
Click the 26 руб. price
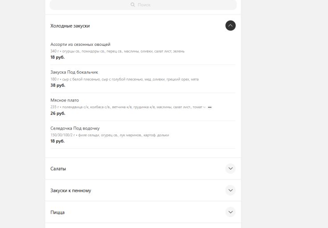point(58,113)
